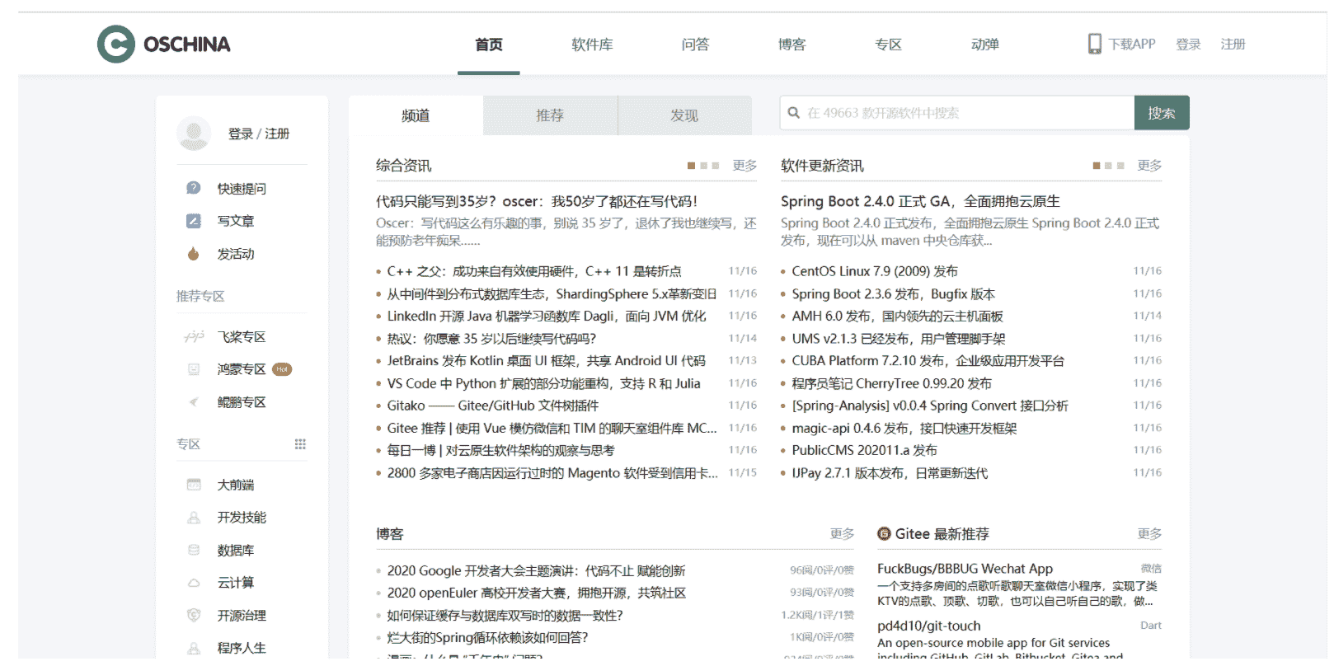Expand 更多 for the 博客 section

coord(842,534)
